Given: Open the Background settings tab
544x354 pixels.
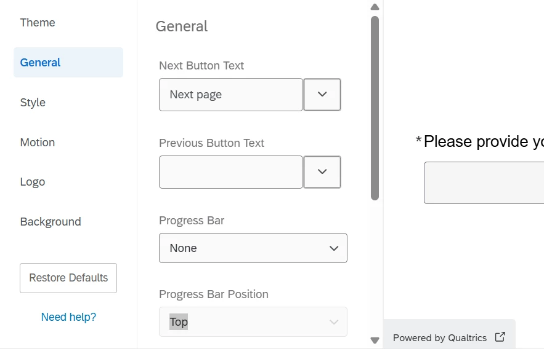Looking at the screenshot, I should tap(51, 222).
